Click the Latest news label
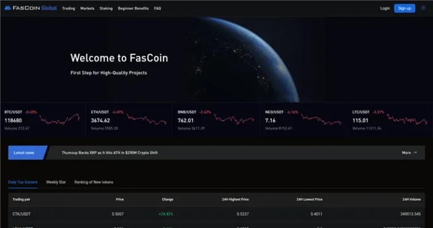This screenshot has height=228, width=433. 24,152
